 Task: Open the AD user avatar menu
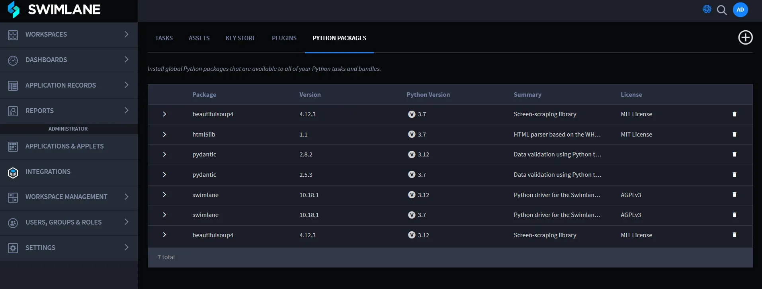click(740, 10)
